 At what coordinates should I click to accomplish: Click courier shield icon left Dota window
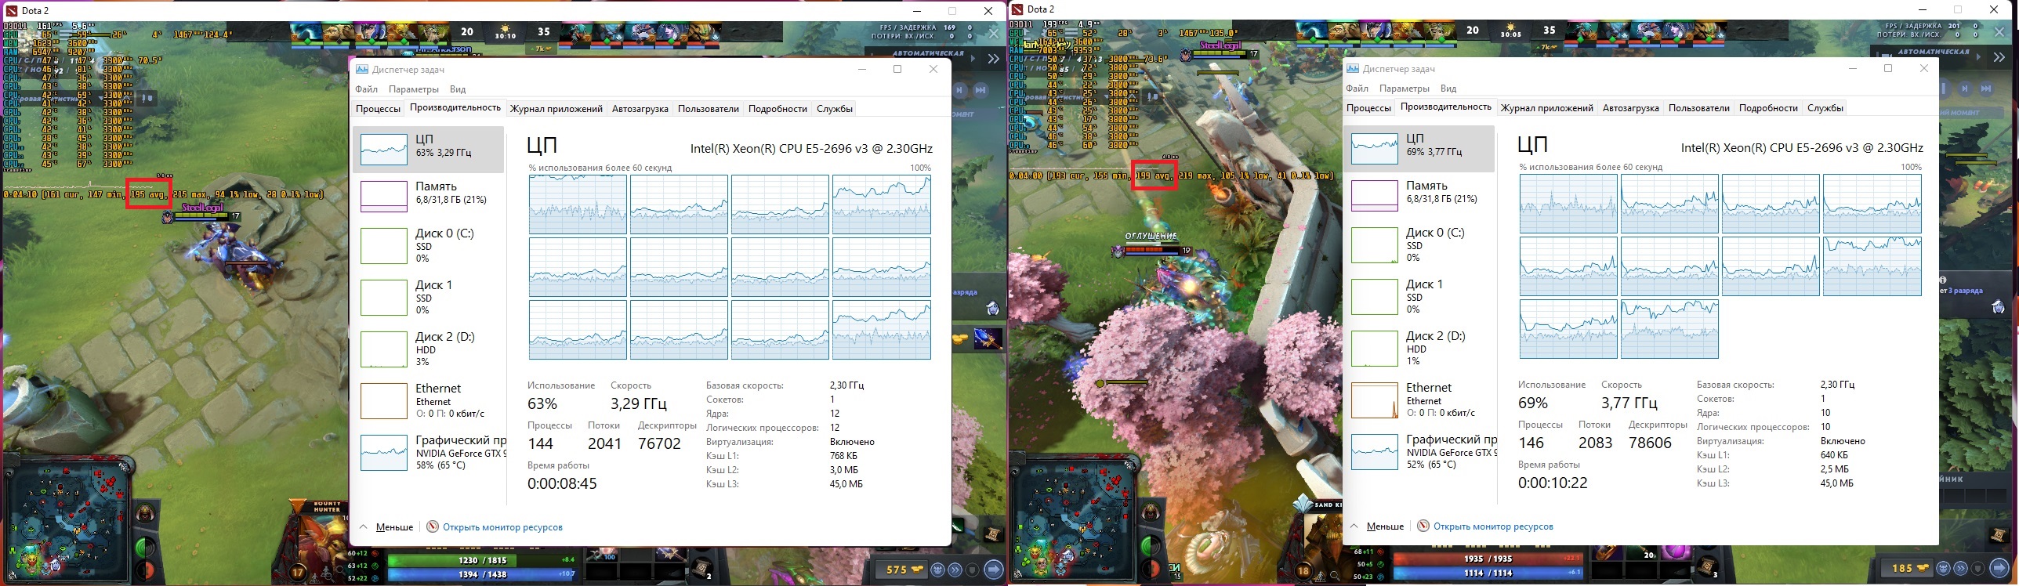973,570
